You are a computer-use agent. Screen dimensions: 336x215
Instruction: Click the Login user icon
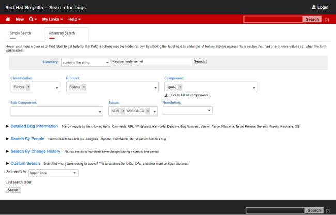(x=313, y=7)
